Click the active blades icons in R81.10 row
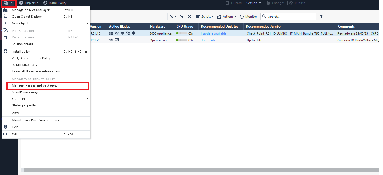 tap(122, 33)
